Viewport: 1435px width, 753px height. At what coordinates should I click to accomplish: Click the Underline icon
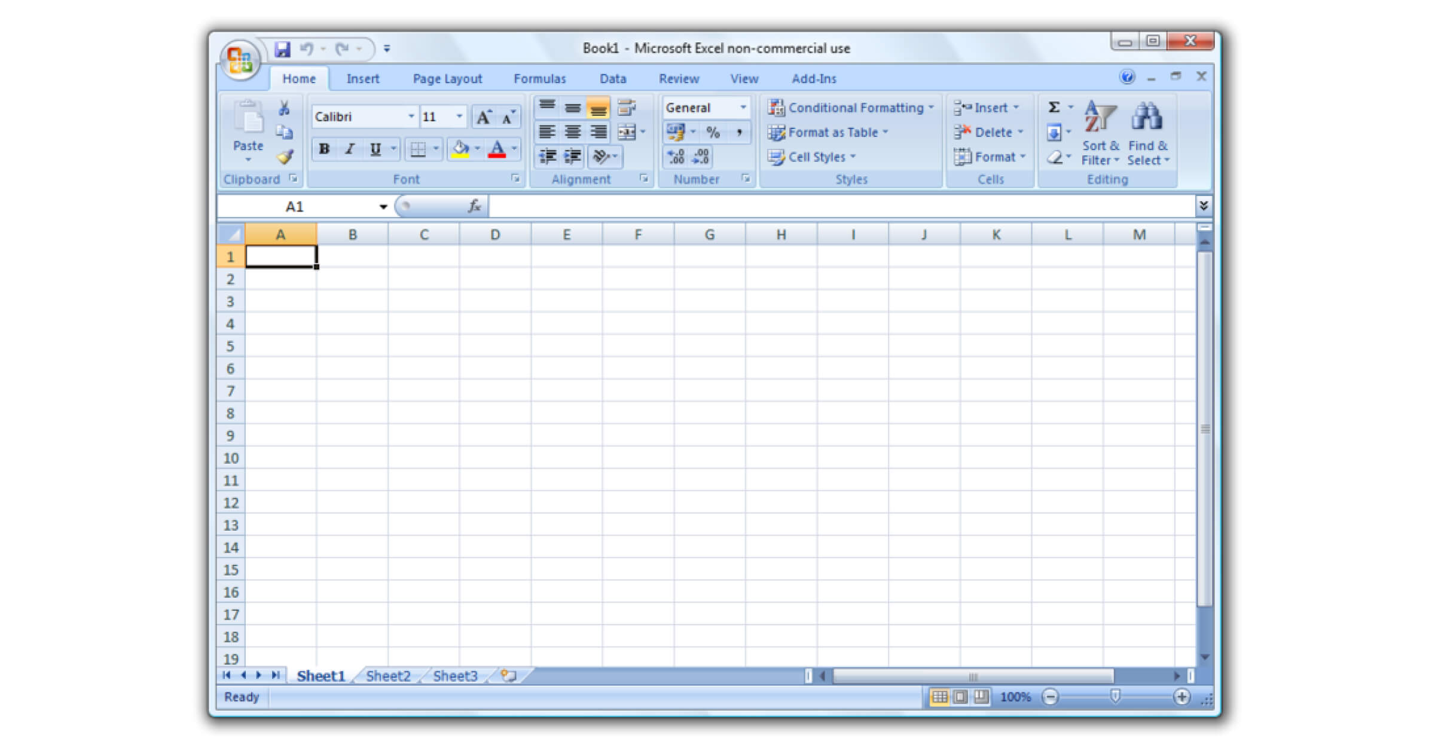coord(374,149)
